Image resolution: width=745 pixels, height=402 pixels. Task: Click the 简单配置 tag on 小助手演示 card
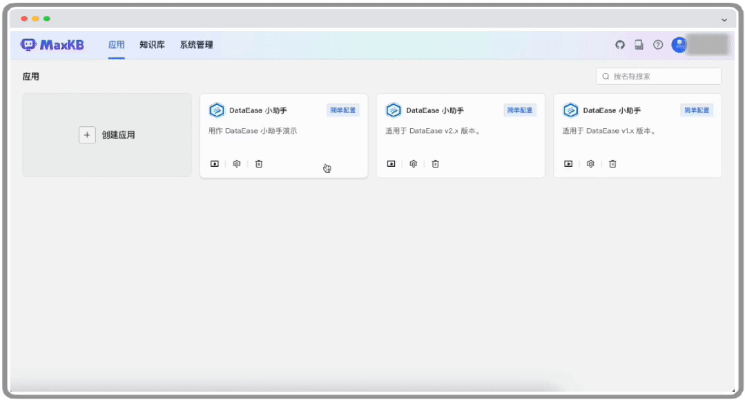tap(342, 110)
